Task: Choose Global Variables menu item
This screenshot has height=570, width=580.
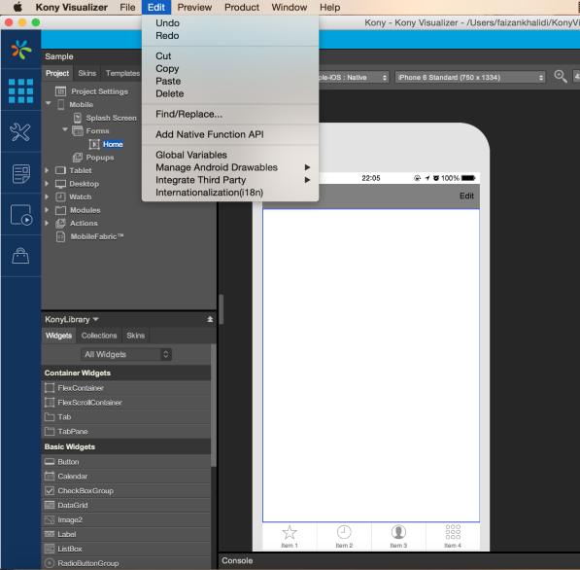Action: pyautogui.click(x=230, y=155)
